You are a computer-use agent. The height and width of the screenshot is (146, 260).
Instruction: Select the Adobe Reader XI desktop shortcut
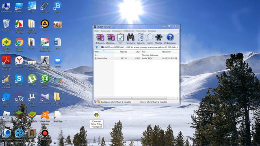[x=6, y=63]
